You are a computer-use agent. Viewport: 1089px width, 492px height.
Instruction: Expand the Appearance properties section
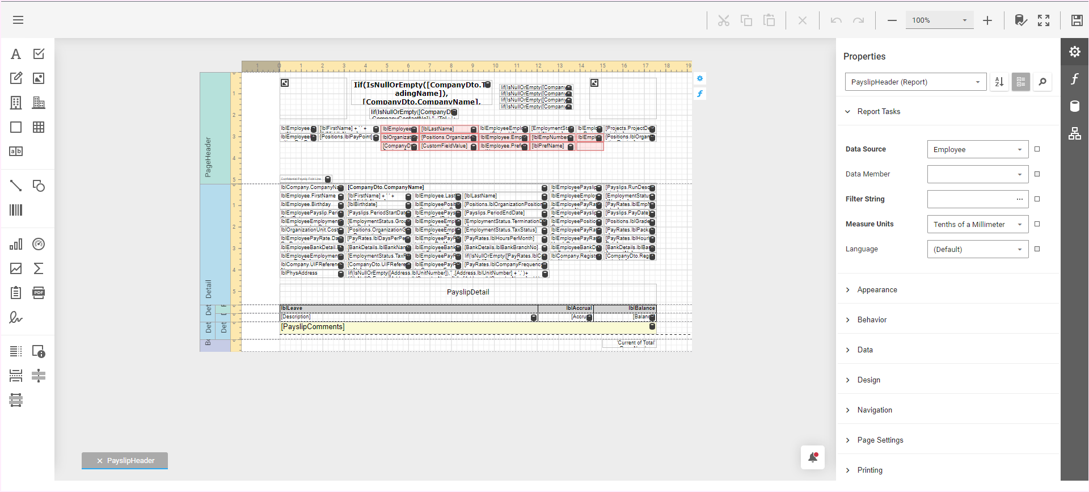point(877,290)
